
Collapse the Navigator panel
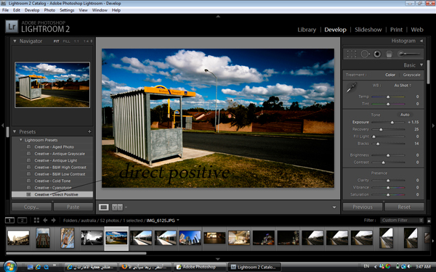15,41
